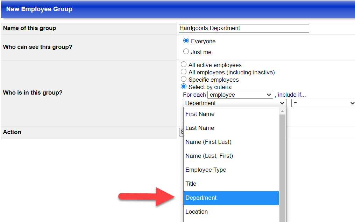Collapse the "Department" field dropdown

(234, 103)
